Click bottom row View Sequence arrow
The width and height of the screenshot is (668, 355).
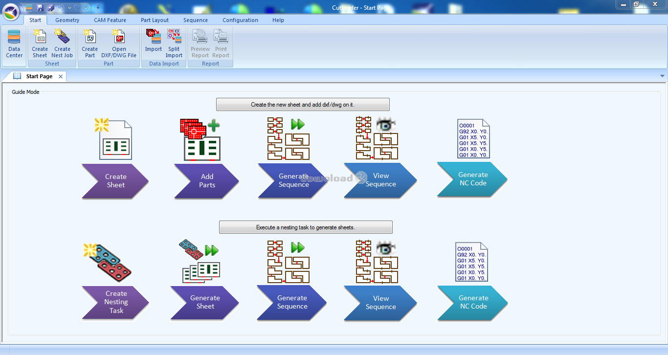380,303
